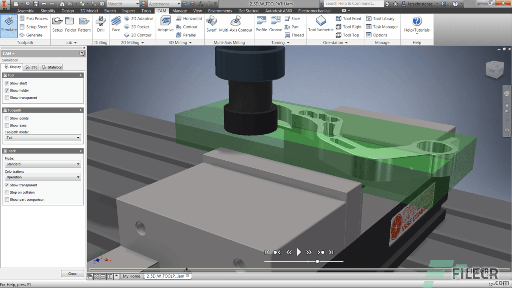
Task: Select the 3D Adaptive milling icon
Action: [165, 24]
